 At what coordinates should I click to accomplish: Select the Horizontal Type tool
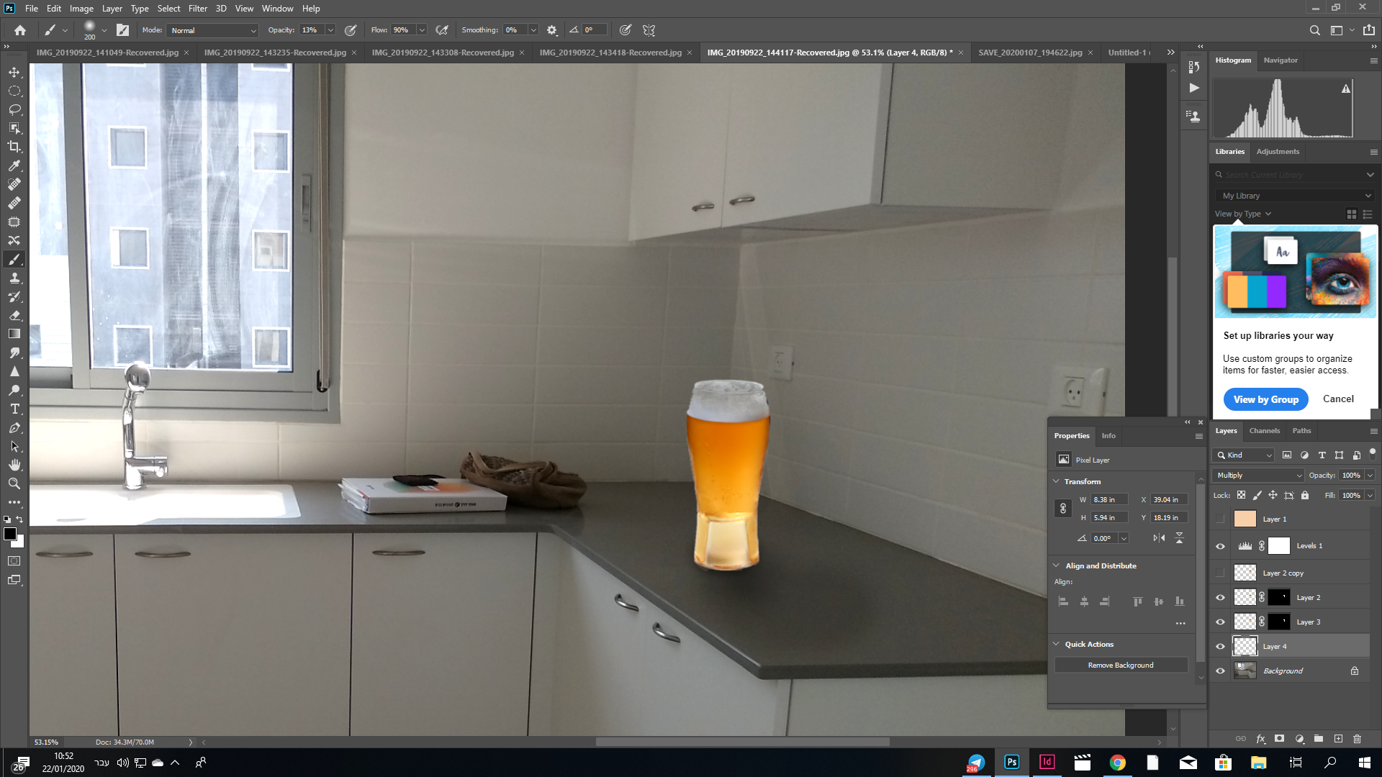(14, 409)
